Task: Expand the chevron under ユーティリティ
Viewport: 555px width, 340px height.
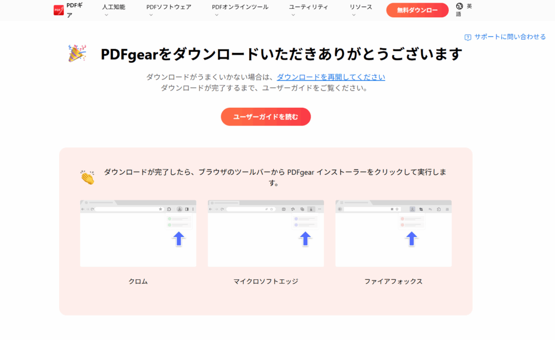Action: click(x=293, y=15)
